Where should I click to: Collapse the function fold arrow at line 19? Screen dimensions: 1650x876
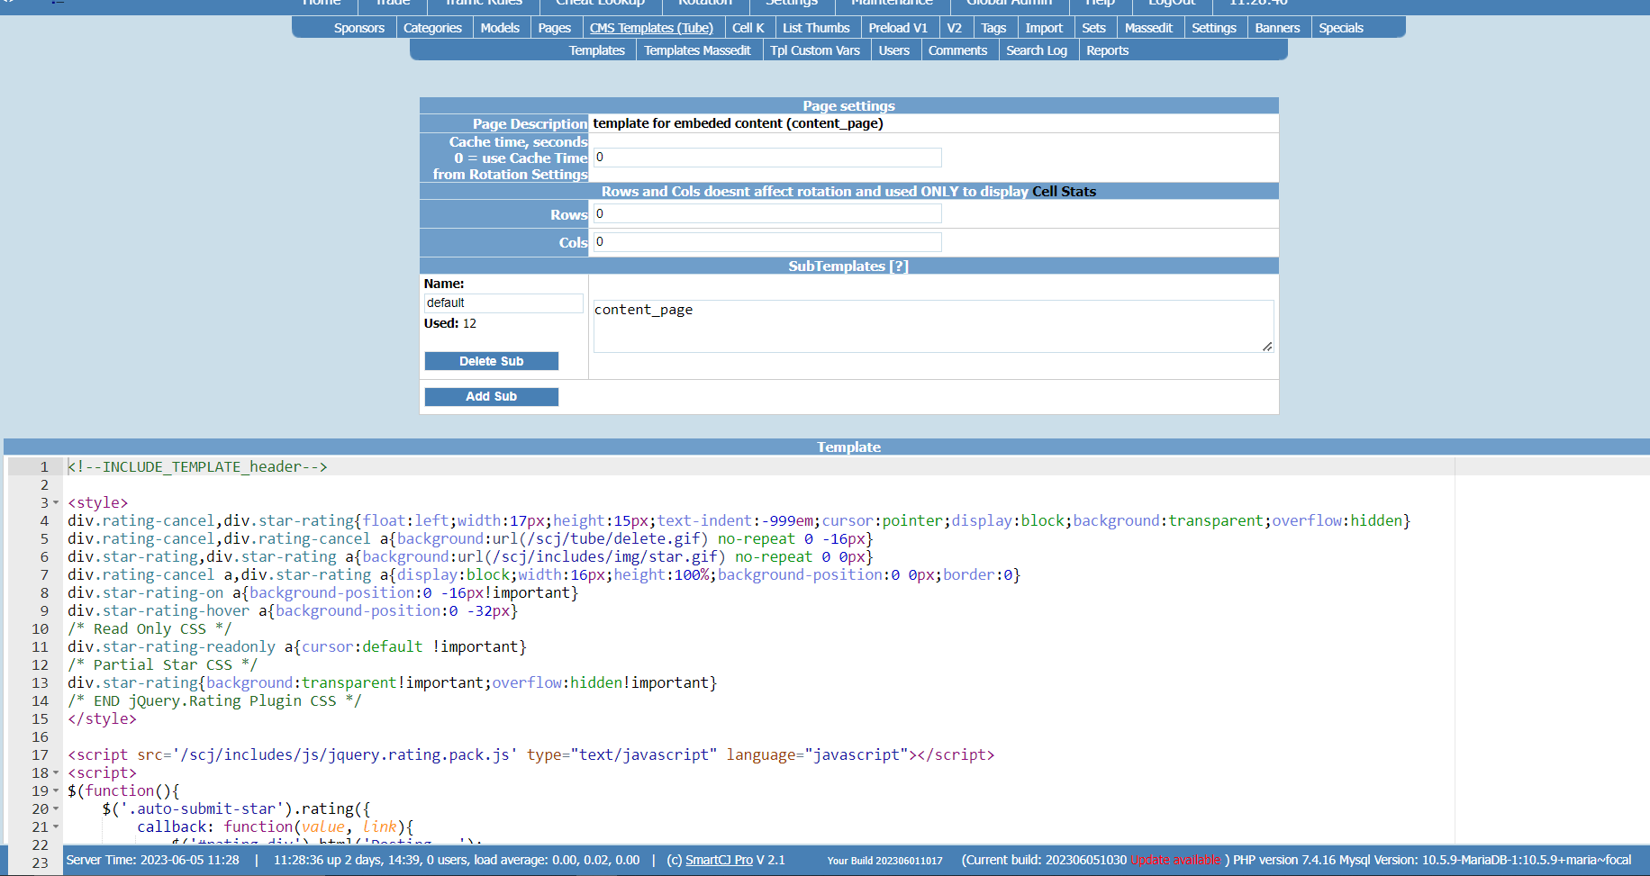click(x=56, y=790)
